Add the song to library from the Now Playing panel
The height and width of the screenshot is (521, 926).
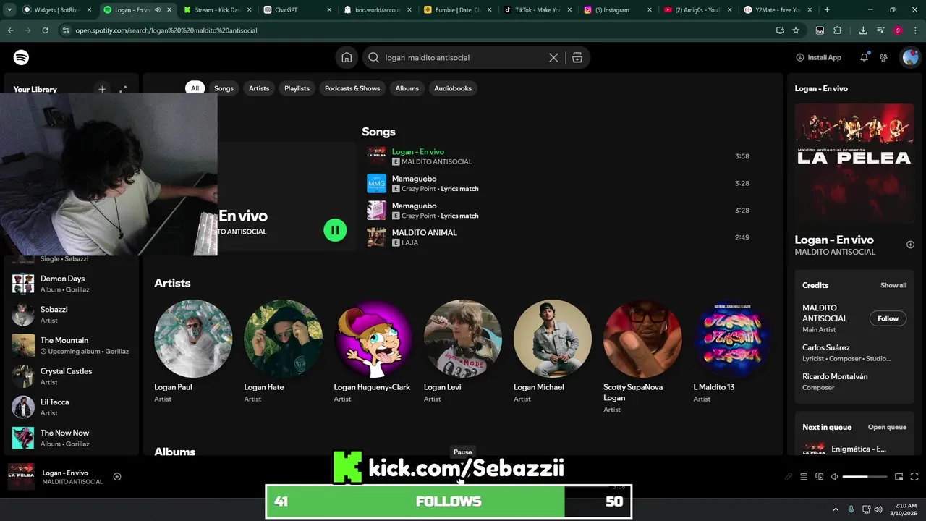pos(910,245)
